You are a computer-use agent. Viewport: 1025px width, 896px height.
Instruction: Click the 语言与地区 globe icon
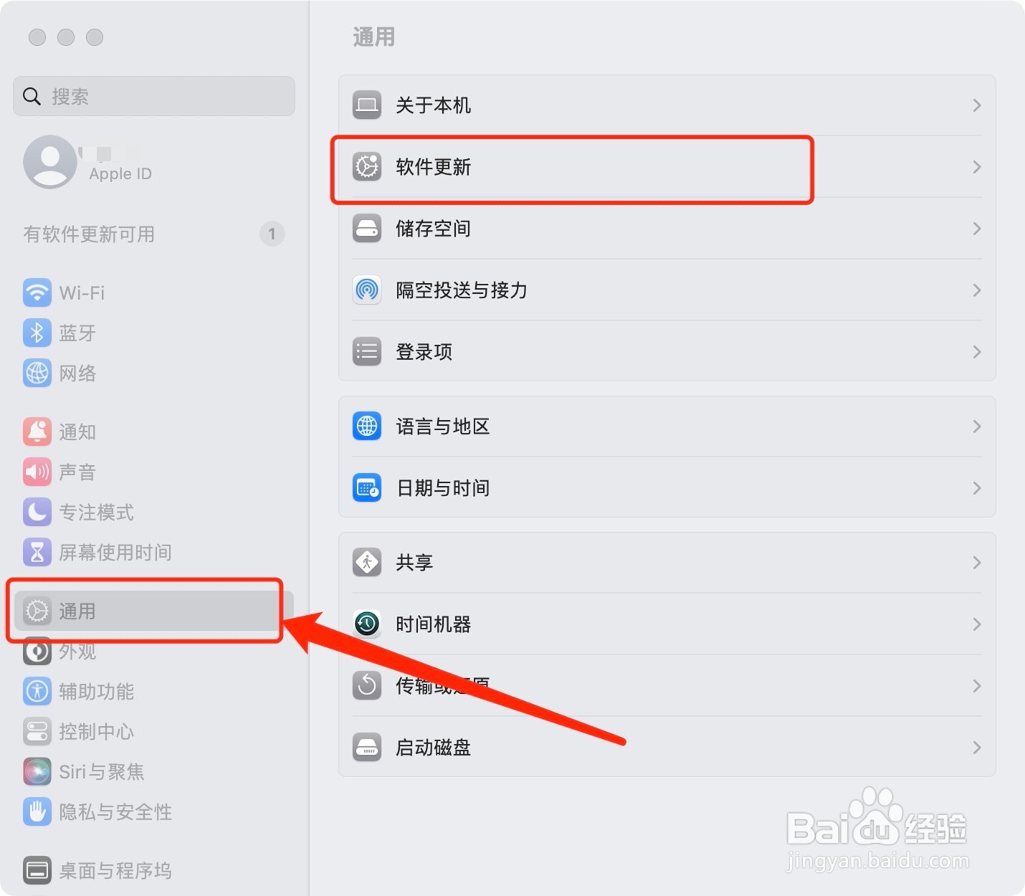click(367, 426)
